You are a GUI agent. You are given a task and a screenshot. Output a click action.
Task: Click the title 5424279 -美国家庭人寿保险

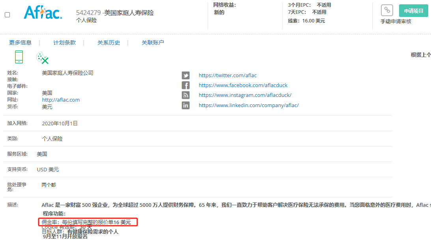tap(115, 13)
